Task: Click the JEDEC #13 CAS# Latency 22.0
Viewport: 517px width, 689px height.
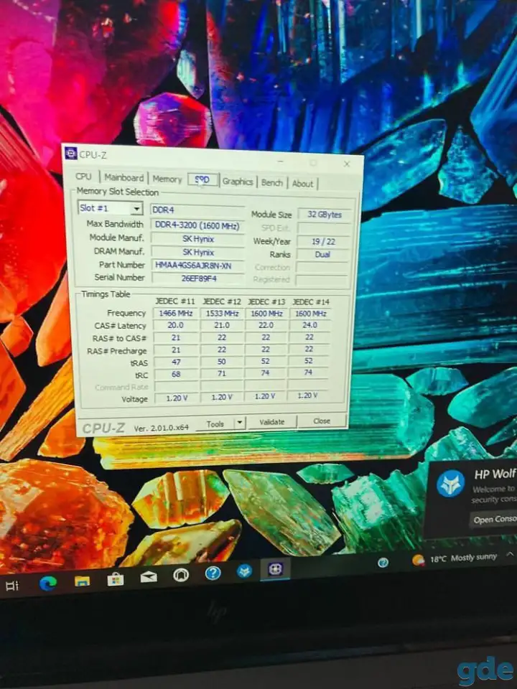Action: pyautogui.click(x=266, y=325)
